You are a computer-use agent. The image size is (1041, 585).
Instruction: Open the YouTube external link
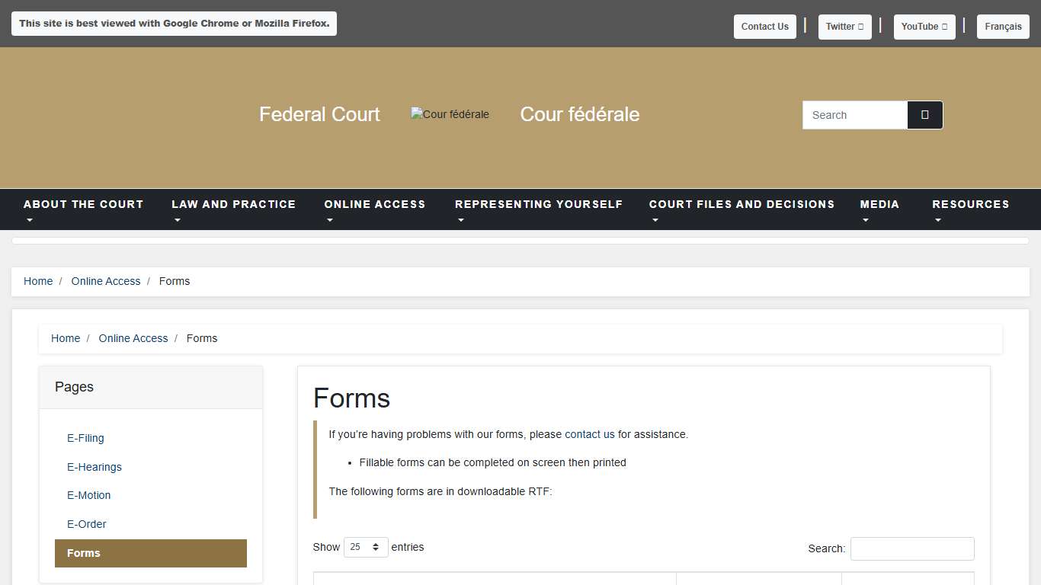pyautogui.click(x=924, y=26)
